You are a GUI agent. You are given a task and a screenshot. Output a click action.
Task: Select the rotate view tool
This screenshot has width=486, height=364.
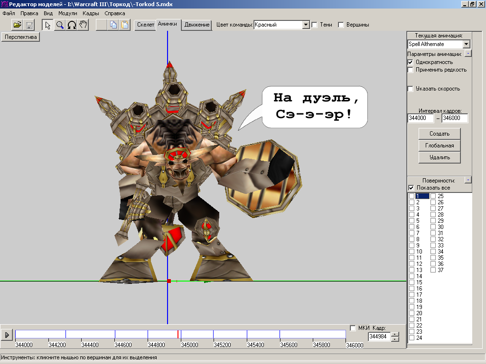click(72, 25)
